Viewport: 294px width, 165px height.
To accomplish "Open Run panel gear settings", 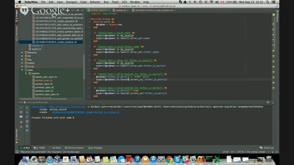I will click(x=268, y=102).
